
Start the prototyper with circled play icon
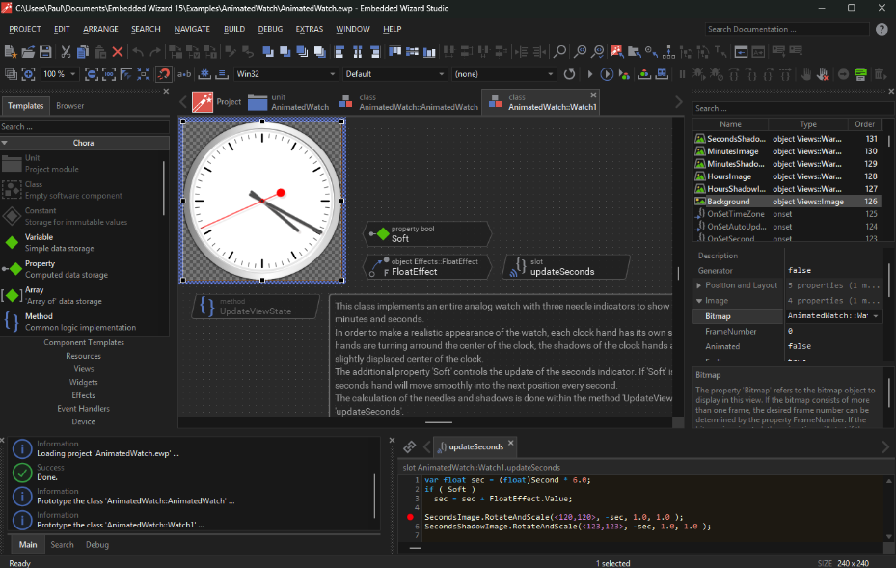point(608,73)
